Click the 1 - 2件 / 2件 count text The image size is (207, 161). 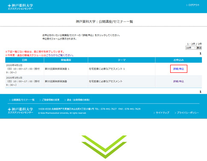point(195,44)
